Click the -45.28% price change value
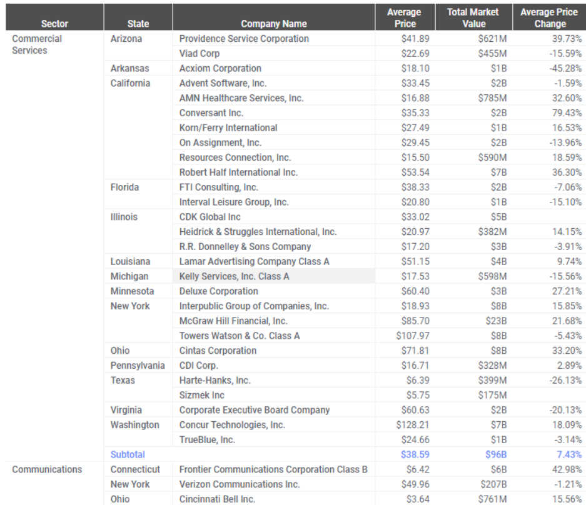586x505 pixels. pos(565,68)
